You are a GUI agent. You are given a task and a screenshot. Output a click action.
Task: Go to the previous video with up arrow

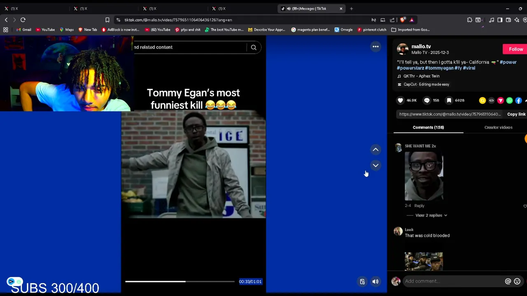[x=375, y=150]
